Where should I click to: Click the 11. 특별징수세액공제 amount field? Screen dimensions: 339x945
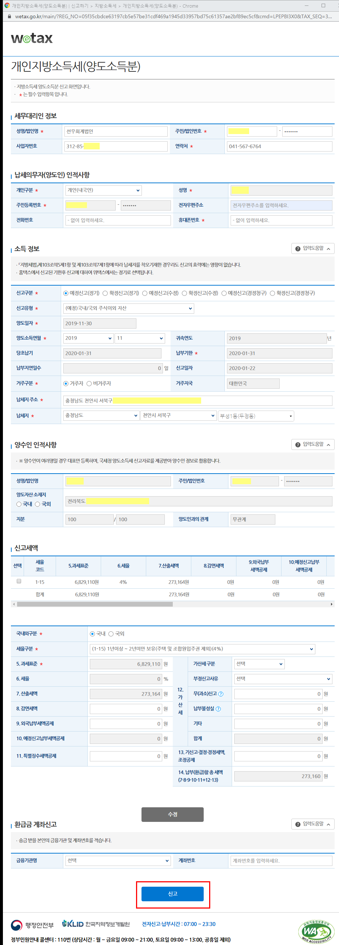click(125, 756)
